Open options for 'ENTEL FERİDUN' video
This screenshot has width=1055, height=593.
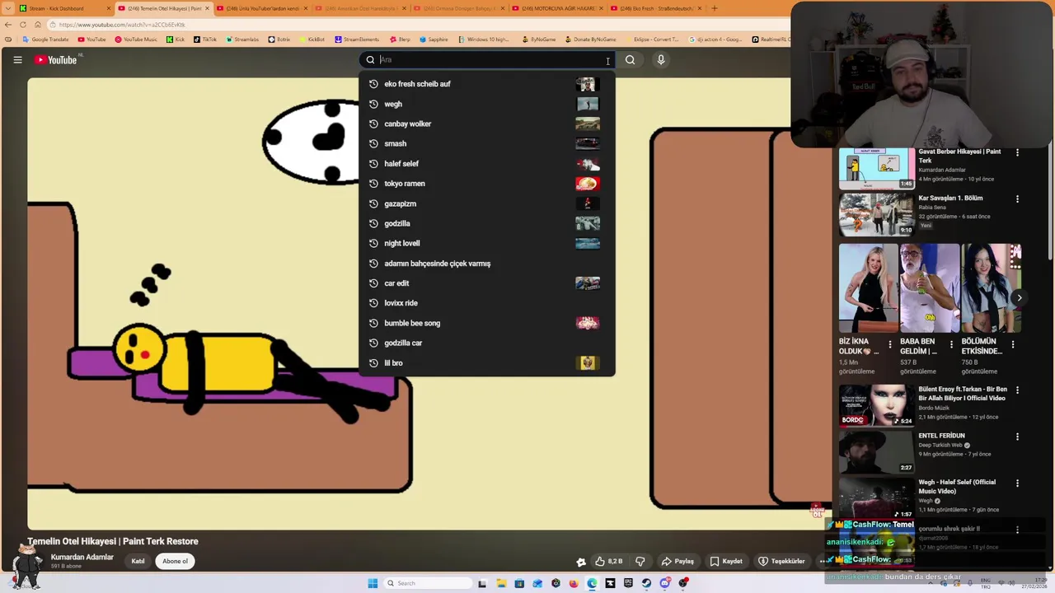tap(1017, 437)
